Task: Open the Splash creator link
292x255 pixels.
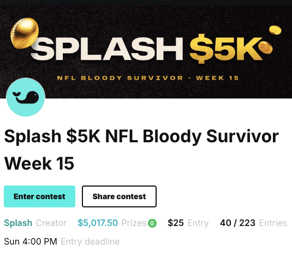Action: (x=18, y=223)
